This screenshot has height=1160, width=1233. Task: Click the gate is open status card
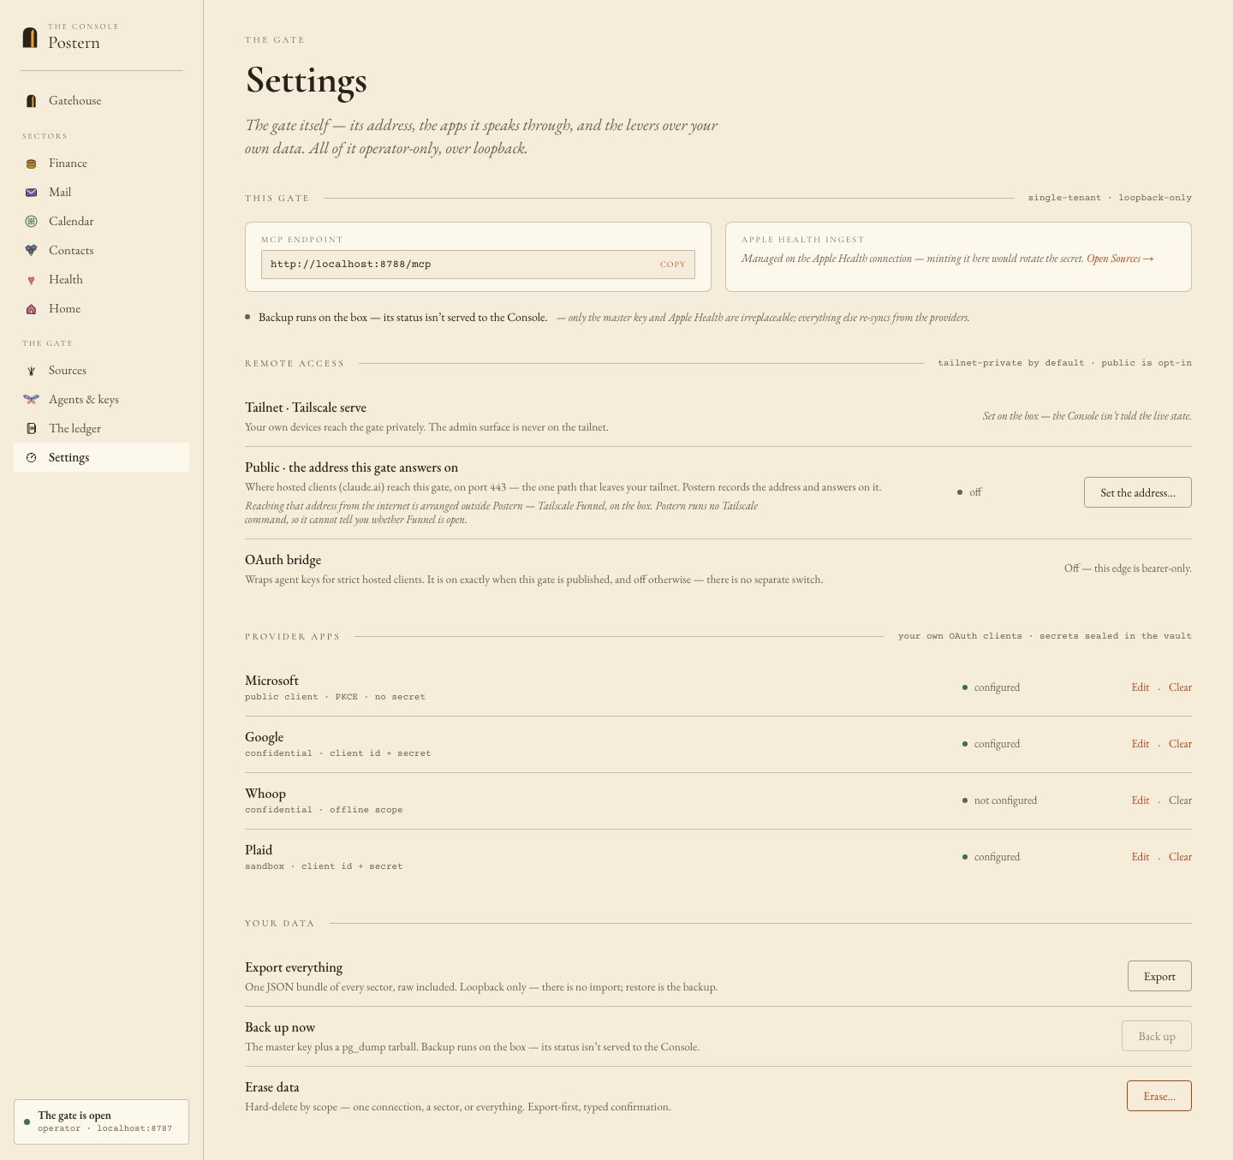(101, 1121)
